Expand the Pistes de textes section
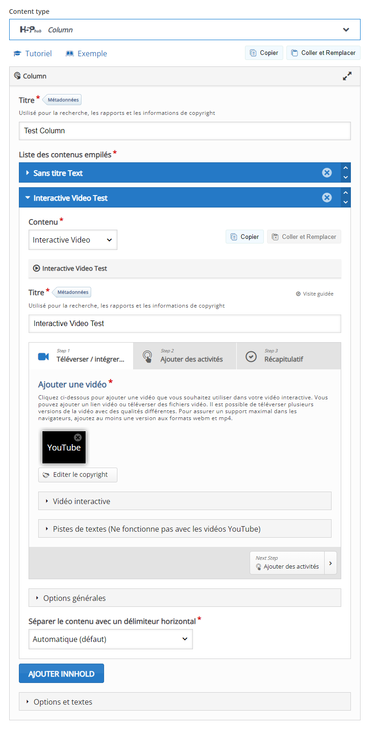 [185, 529]
